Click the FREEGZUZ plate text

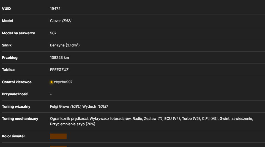tap(59, 70)
